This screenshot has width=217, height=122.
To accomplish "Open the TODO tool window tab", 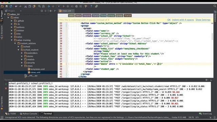I will point(11,114).
